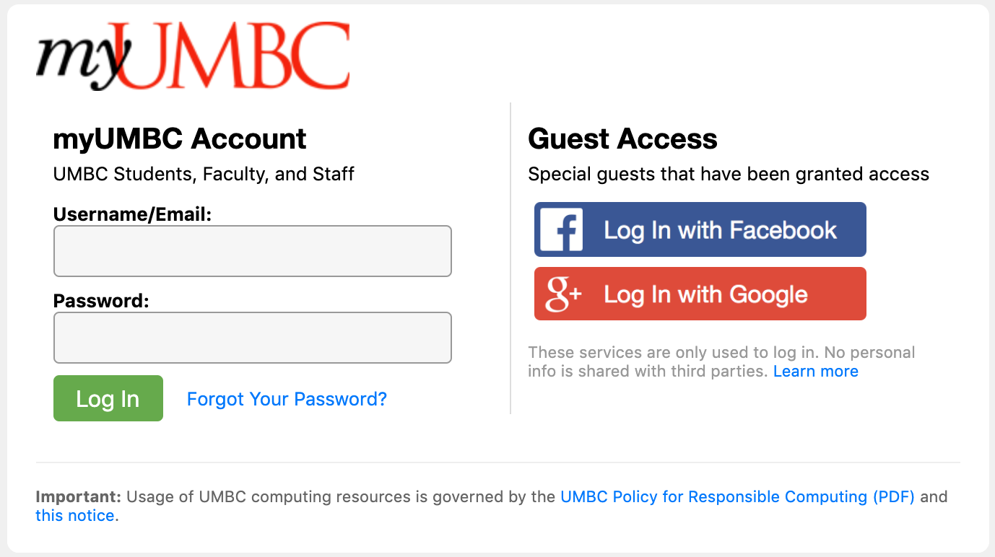Click the Password input field
This screenshot has width=995, height=557.
pos(252,338)
